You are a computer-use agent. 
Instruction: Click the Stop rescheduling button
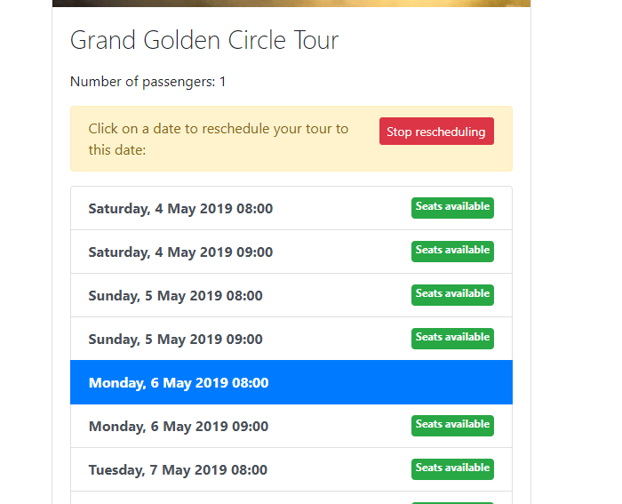(x=436, y=132)
